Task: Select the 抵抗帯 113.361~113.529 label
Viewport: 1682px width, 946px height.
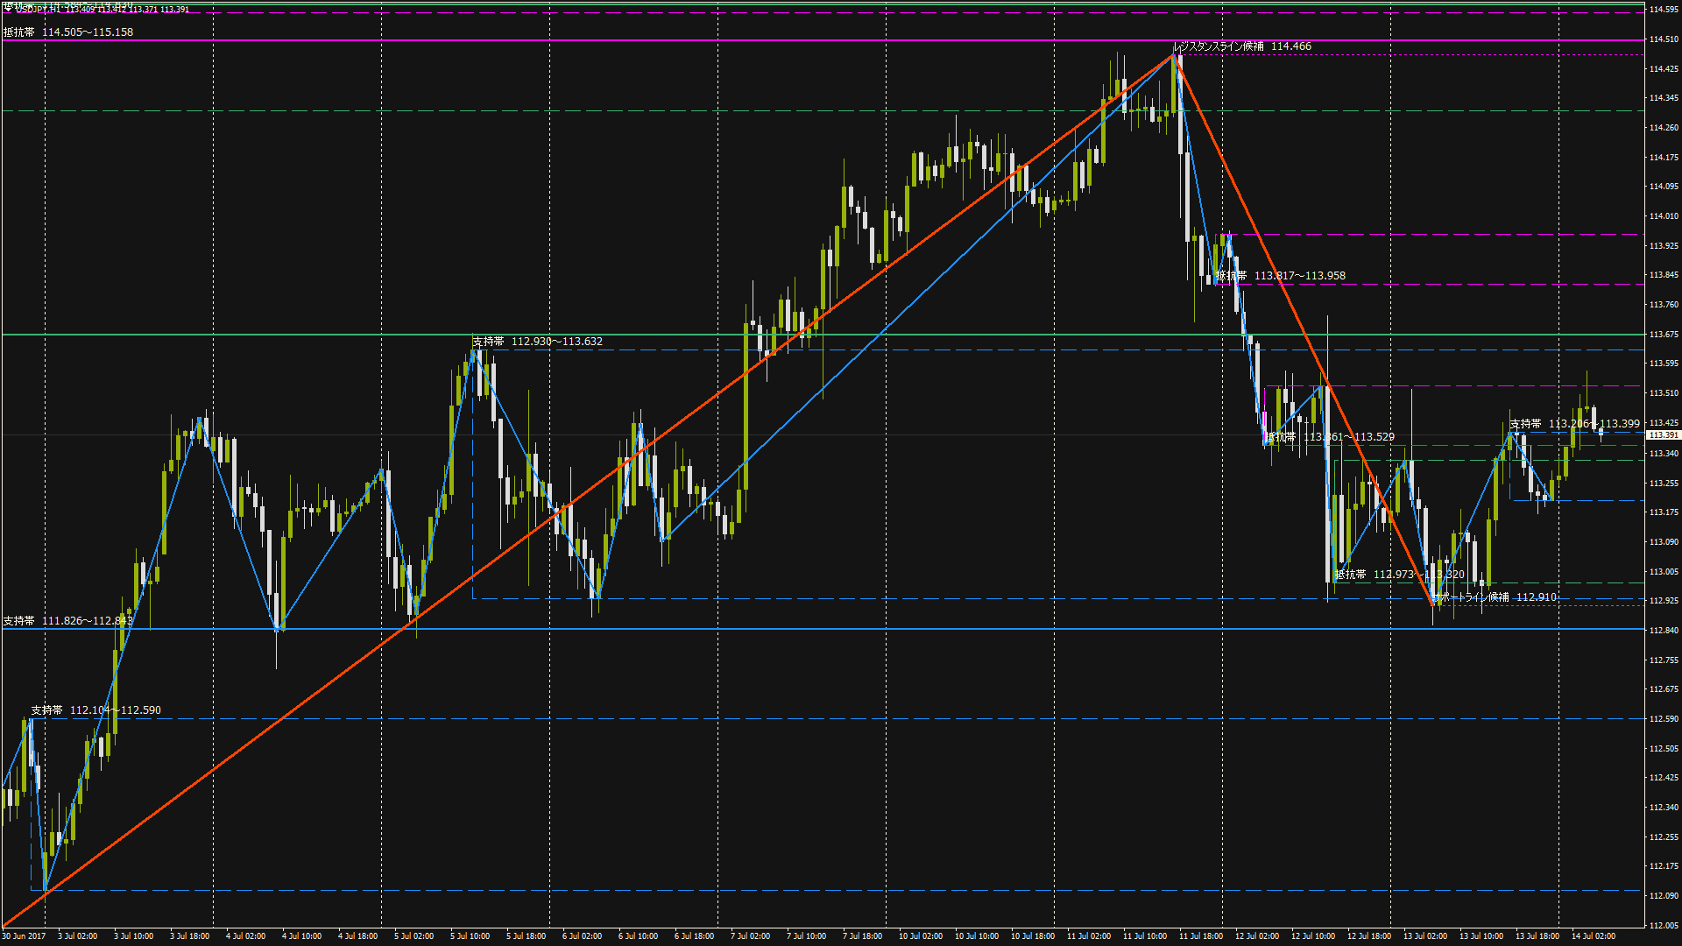Action: click(x=1330, y=437)
